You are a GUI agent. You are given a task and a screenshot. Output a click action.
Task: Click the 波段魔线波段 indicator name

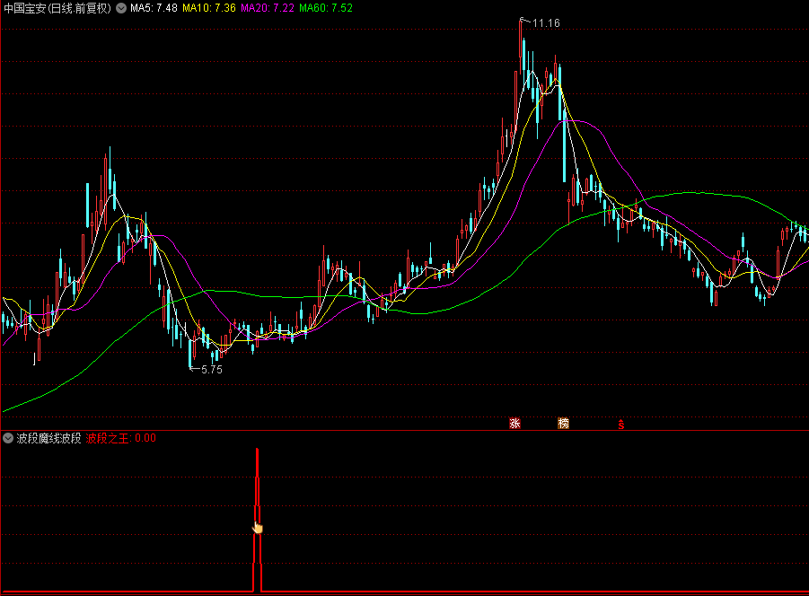click(x=49, y=438)
